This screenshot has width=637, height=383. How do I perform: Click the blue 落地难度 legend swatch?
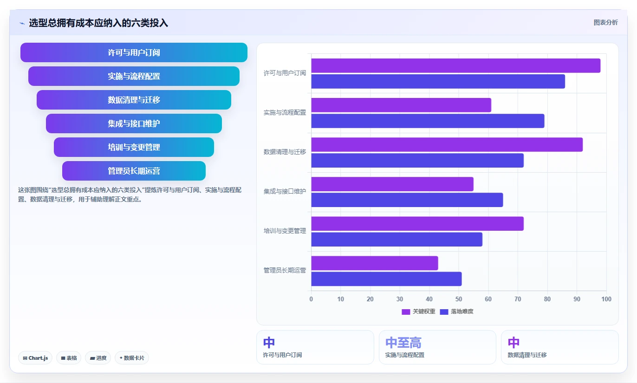pos(444,312)
